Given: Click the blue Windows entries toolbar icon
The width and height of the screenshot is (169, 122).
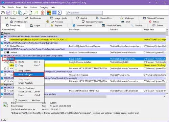Looking at the screenshot, I should coord(54,13).
